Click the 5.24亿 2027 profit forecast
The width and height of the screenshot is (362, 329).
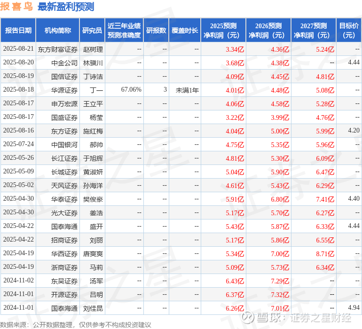click(325, 49)
